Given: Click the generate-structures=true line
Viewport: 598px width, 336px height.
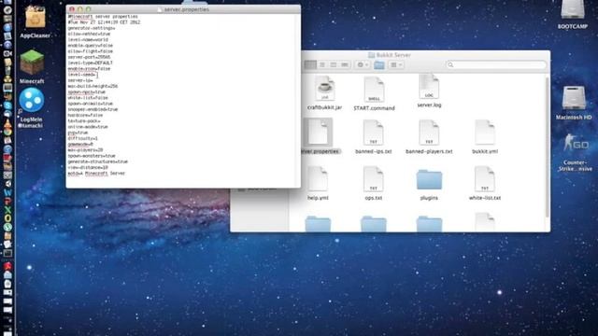Looking at the screenshot, I should click(97, 161).
